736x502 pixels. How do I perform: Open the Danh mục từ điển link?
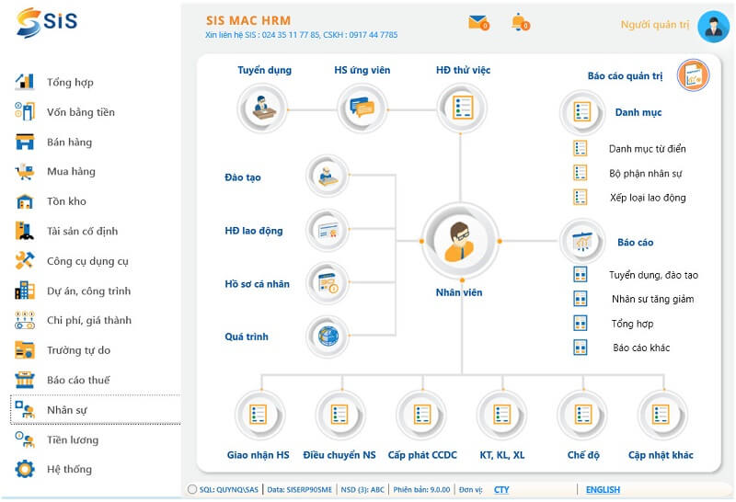648,149
